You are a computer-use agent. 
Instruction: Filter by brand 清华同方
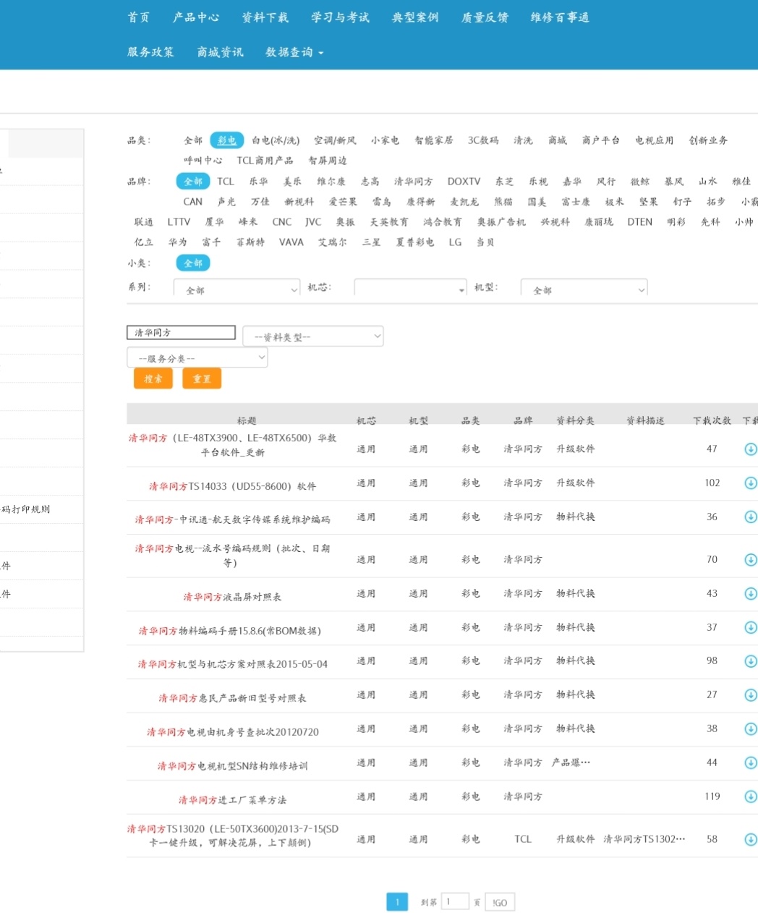pos(414,182)
